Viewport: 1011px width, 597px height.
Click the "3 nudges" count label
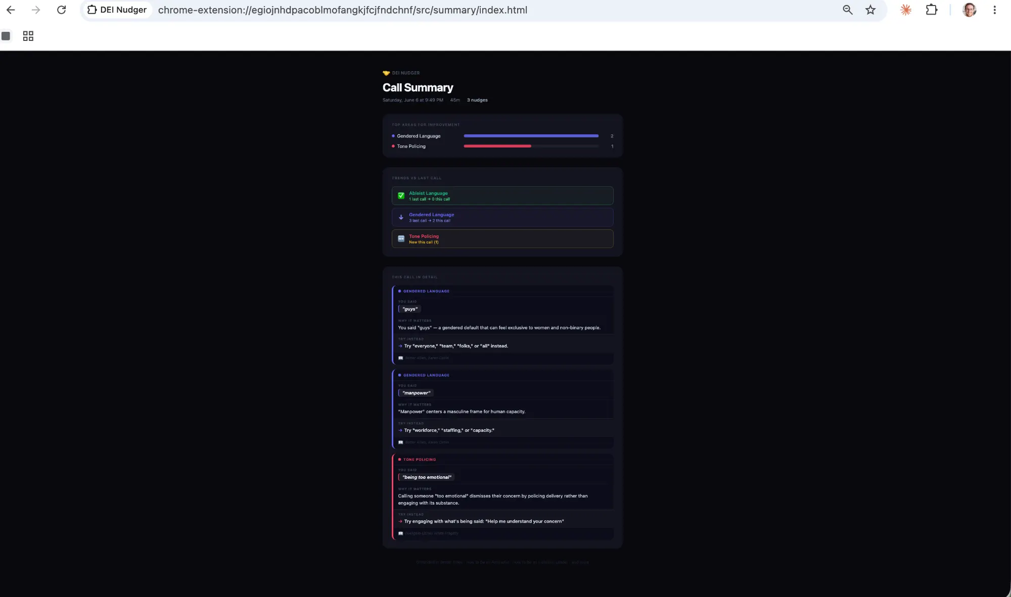pyautogui.click(x=477, y=101)
